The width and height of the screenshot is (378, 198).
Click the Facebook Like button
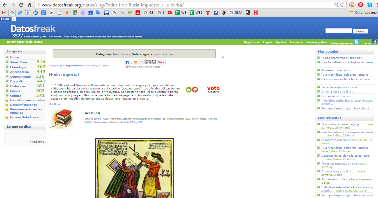pos(5,19)
